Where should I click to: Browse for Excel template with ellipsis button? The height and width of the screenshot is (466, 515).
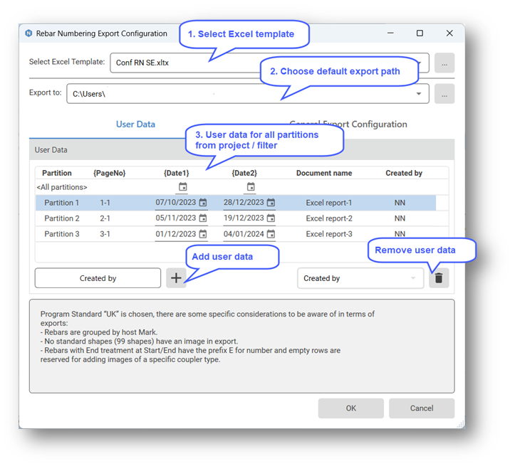pos(444,63)
